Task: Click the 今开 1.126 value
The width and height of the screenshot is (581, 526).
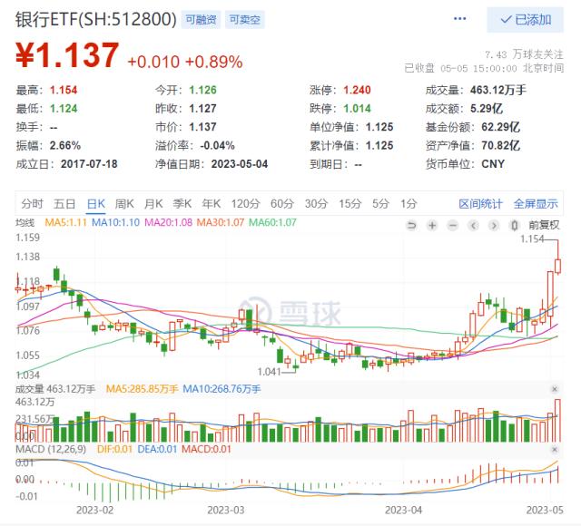Action: pyautogui.click(x=202, y=90)
